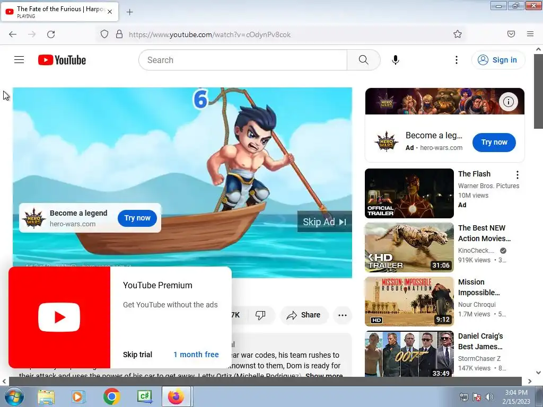This screenshot has height=407, width=543.
Task: Open the network tray icon
Action: tap(463, 396)
